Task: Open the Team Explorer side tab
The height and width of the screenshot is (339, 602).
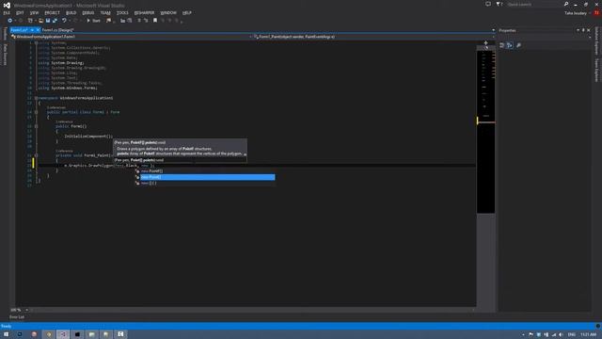Action: [x=596, y=71]
